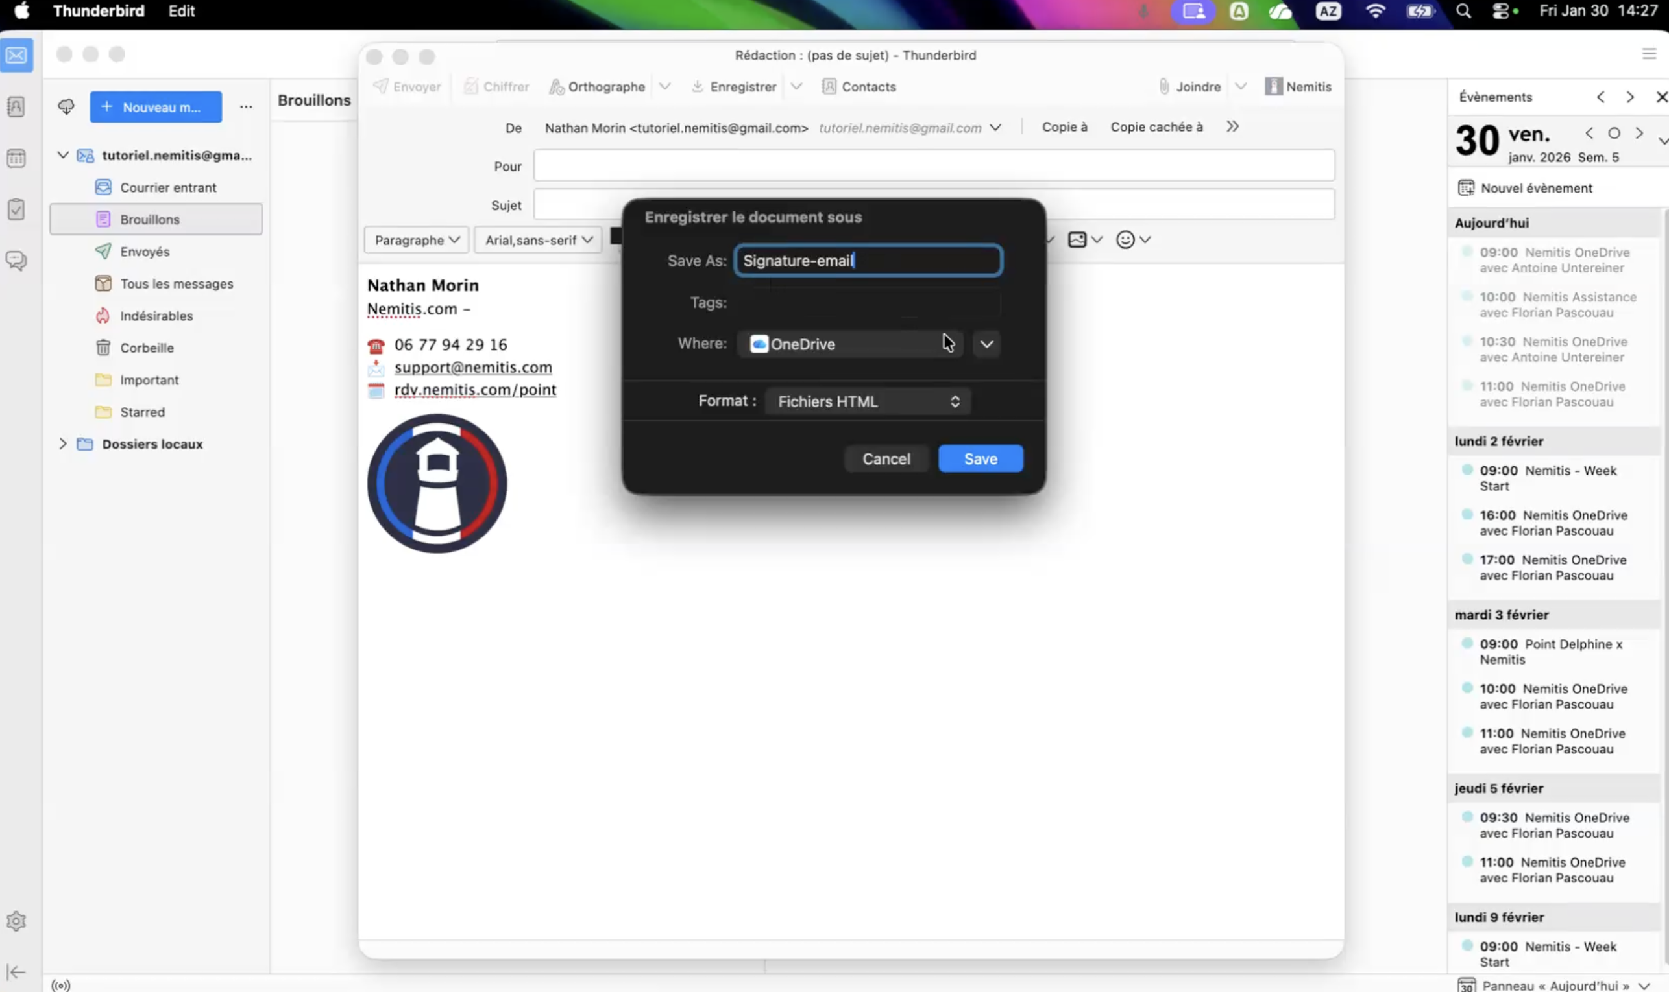The image size is (1669, 992).
Task: Select the Corbeille trash folder
Action: [146, 348]
